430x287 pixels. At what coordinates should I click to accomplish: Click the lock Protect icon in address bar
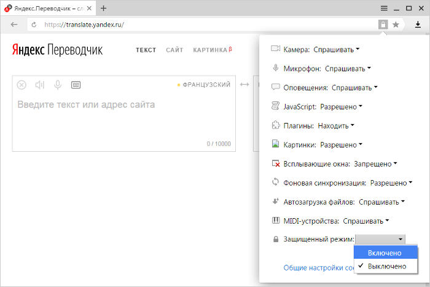pyautogui.click(x=383, y=25)
